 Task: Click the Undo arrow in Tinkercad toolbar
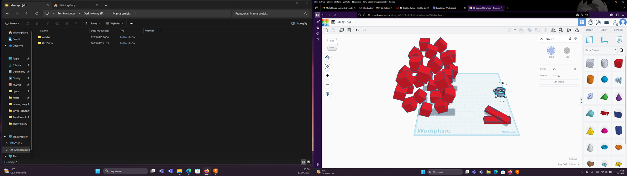coord(357,30)
